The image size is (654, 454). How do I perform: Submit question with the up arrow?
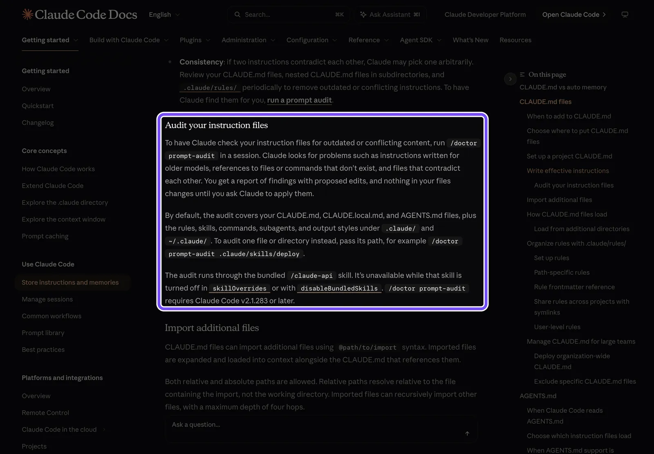(x=467, y=434)
